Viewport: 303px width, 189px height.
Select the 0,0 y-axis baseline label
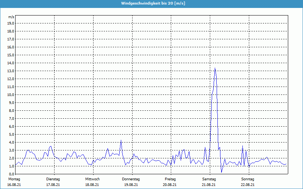coord(11,174)
